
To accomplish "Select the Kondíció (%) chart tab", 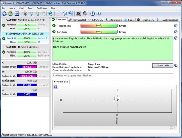I will click(x=61, y=82).
